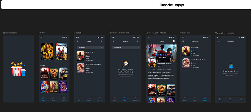This screenshot has height=112, width=251.
Task: Select Jurassic World poster on Home screen
Action: 47,52
